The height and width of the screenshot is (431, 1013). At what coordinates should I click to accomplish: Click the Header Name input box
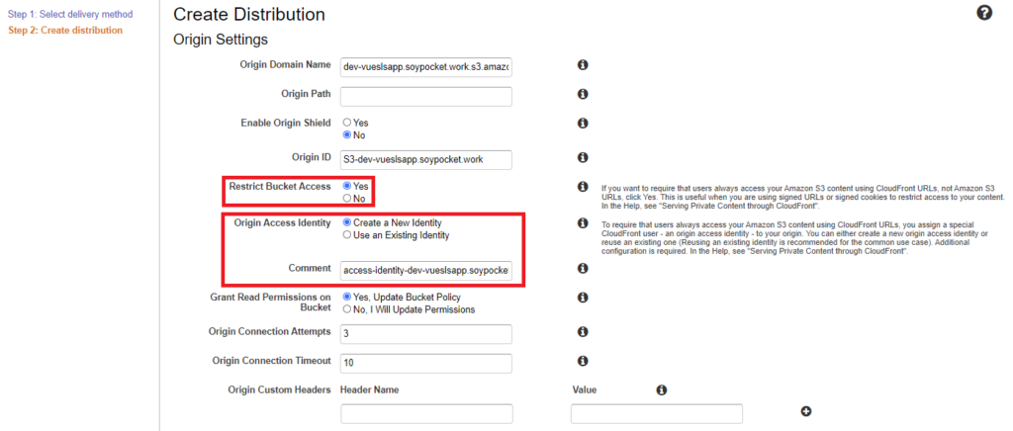[425, 413]
